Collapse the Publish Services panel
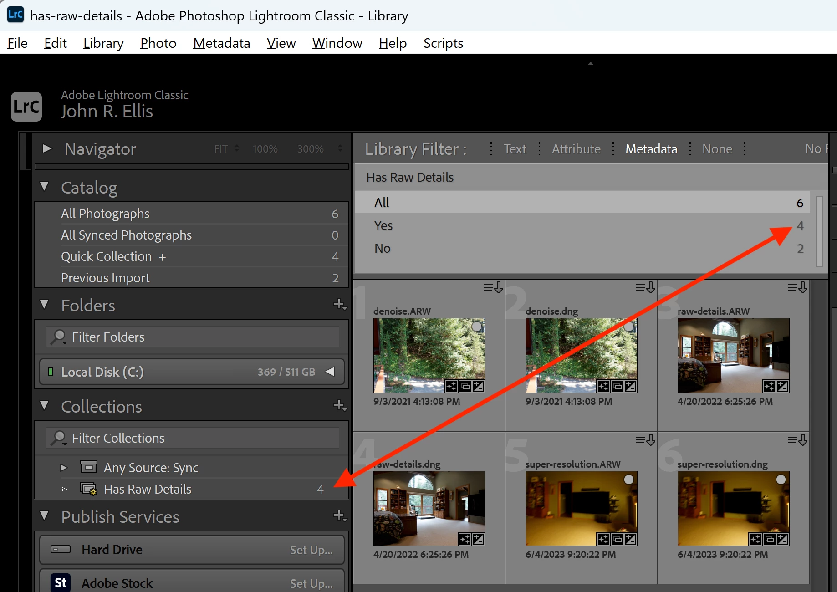The image size is (837, 592). 45,515
